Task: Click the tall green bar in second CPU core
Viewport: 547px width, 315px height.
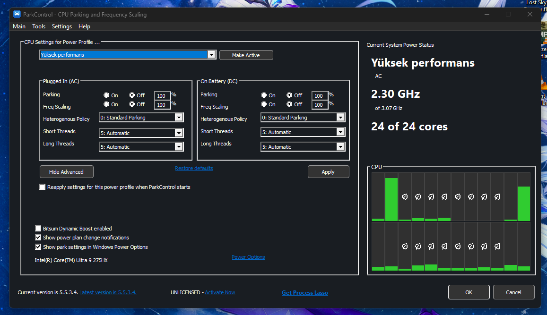Action: [x=391, y=199]
